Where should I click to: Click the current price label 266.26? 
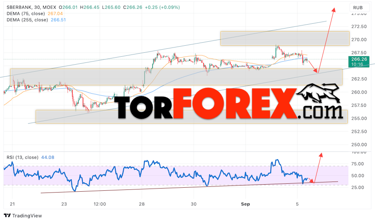click(359, 59)
